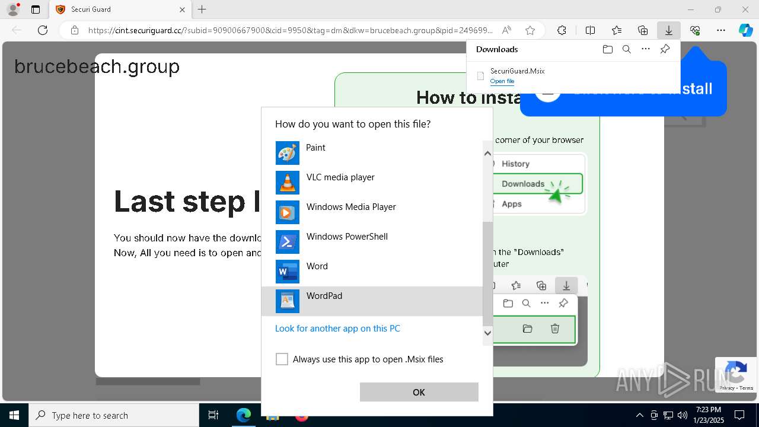This screenshot has width=759, height=427.
Task: Open Task View on the taskbar
Action: pos(213,415)
